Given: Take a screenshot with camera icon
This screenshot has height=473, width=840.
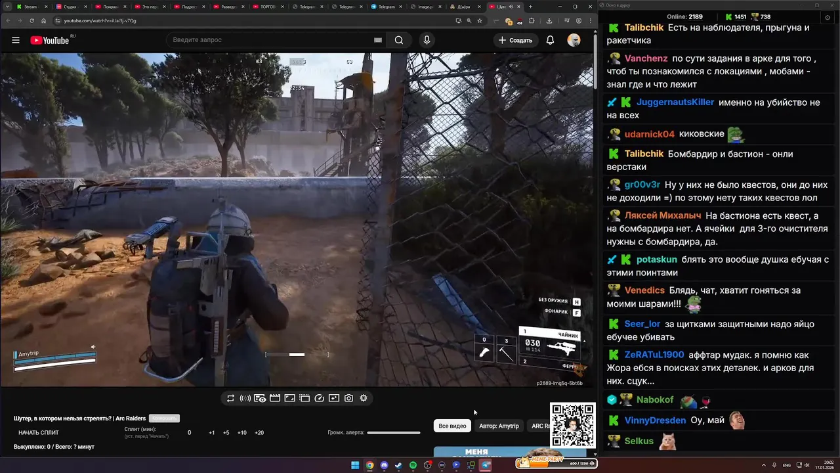Looking at the screenshot, I should pyautogui.click(x=348, y=398).
